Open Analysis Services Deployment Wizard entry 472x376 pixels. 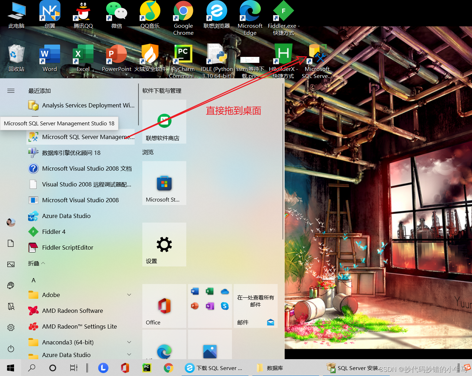coord(81,105)
